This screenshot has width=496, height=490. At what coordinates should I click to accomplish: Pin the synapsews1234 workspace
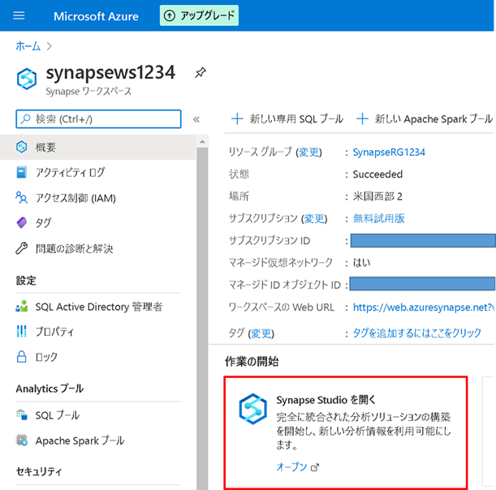pyautogui.click(x=201, y=73)
